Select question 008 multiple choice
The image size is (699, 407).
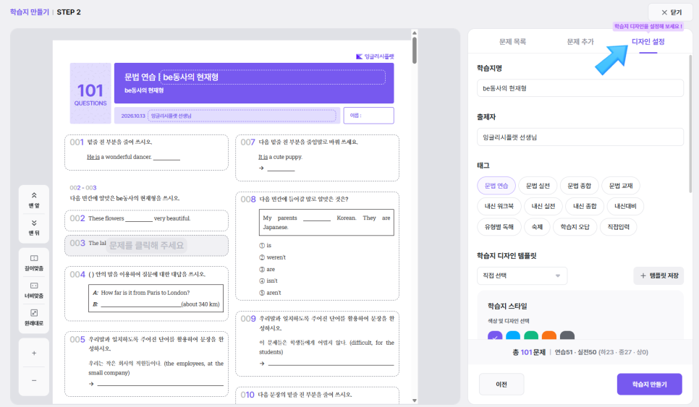[x=317, y=246]
